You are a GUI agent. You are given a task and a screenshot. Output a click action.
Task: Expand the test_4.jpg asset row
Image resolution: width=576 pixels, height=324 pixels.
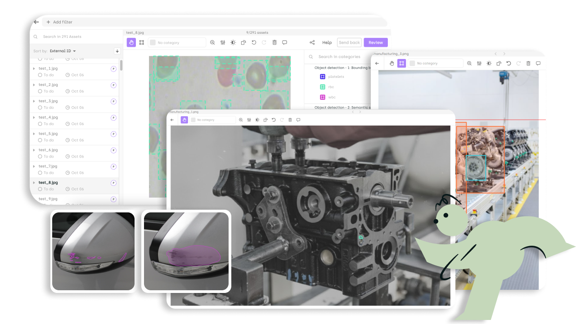click(x=34, y=117)
